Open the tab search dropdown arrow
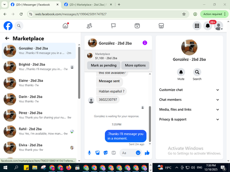 coord(5,5)
